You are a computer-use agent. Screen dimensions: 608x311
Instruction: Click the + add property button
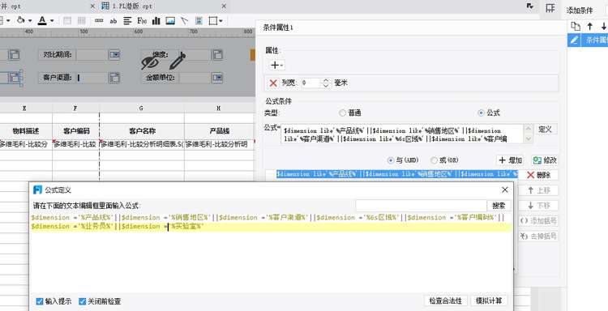pos(276,65)
